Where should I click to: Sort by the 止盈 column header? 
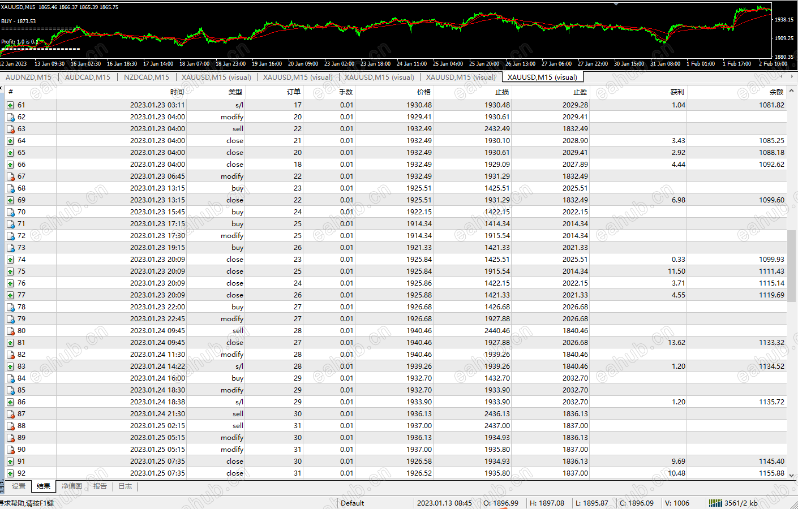551,92
